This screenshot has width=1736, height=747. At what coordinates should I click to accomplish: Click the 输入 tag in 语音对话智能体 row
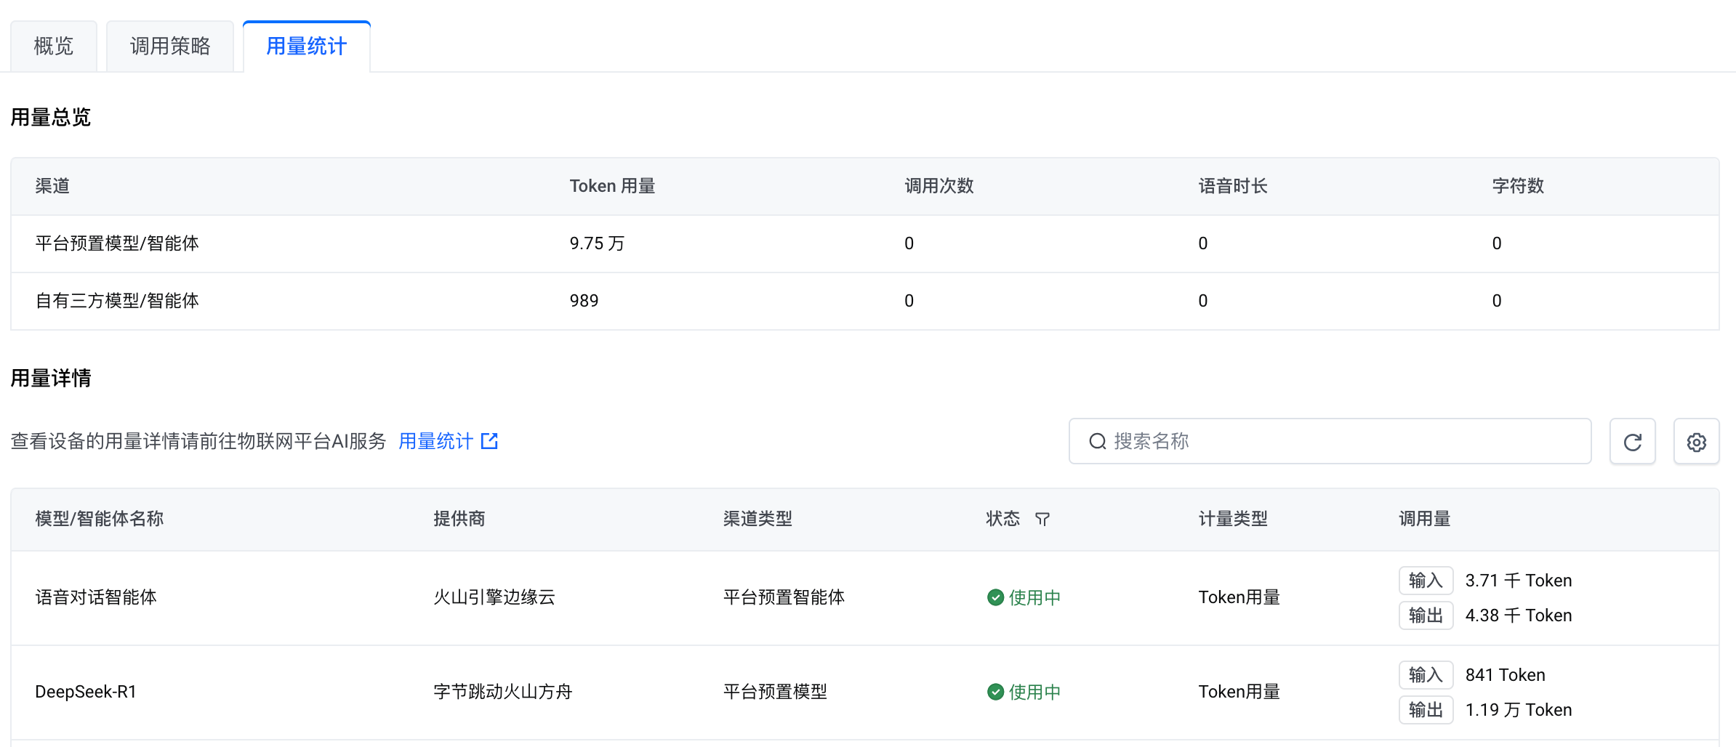click(x=1425, y=581)
